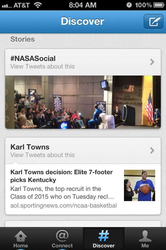Open 'Elite 7-footer picks Kentucky' headline
The width and height of the screenshot is (166, 250).
[x=61, y=176]
